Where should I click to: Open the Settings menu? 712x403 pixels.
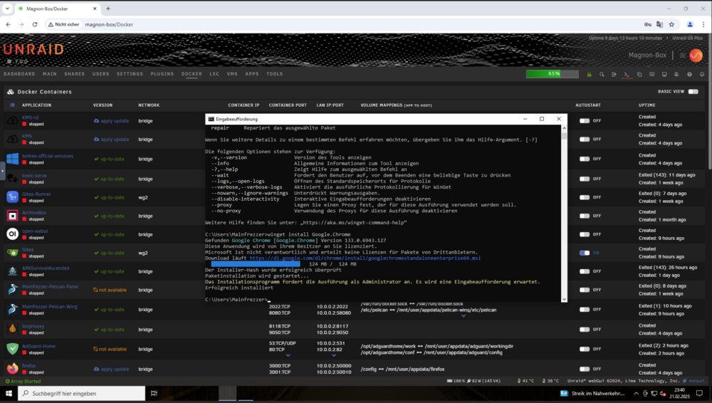pos(130,74)
